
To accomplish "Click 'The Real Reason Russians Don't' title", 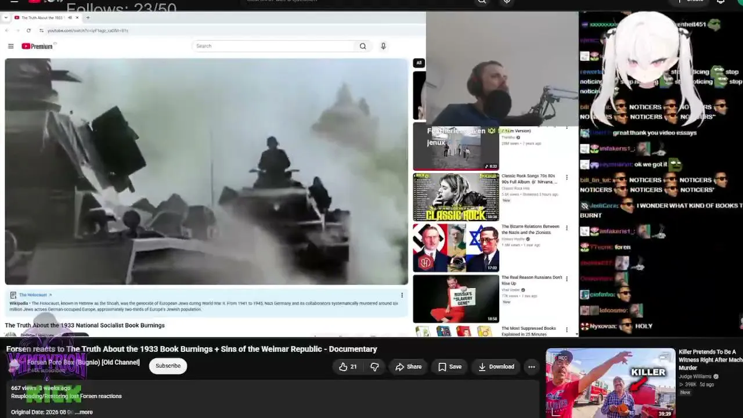I will 532,280.
